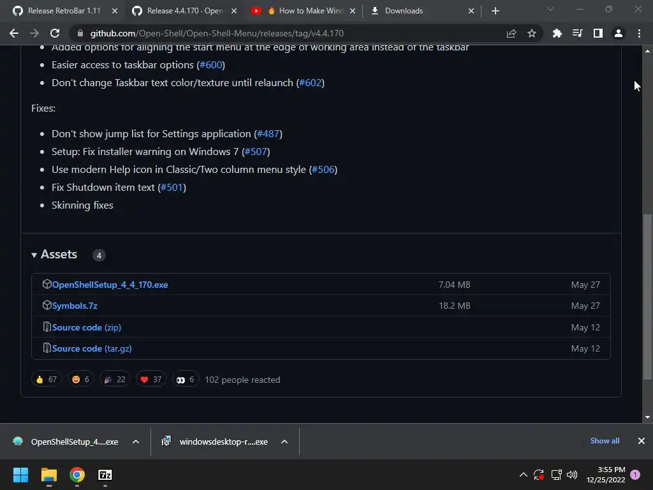
Task: Expand options for windowsdesktop-r download
Action: click(x=284, y=442)
